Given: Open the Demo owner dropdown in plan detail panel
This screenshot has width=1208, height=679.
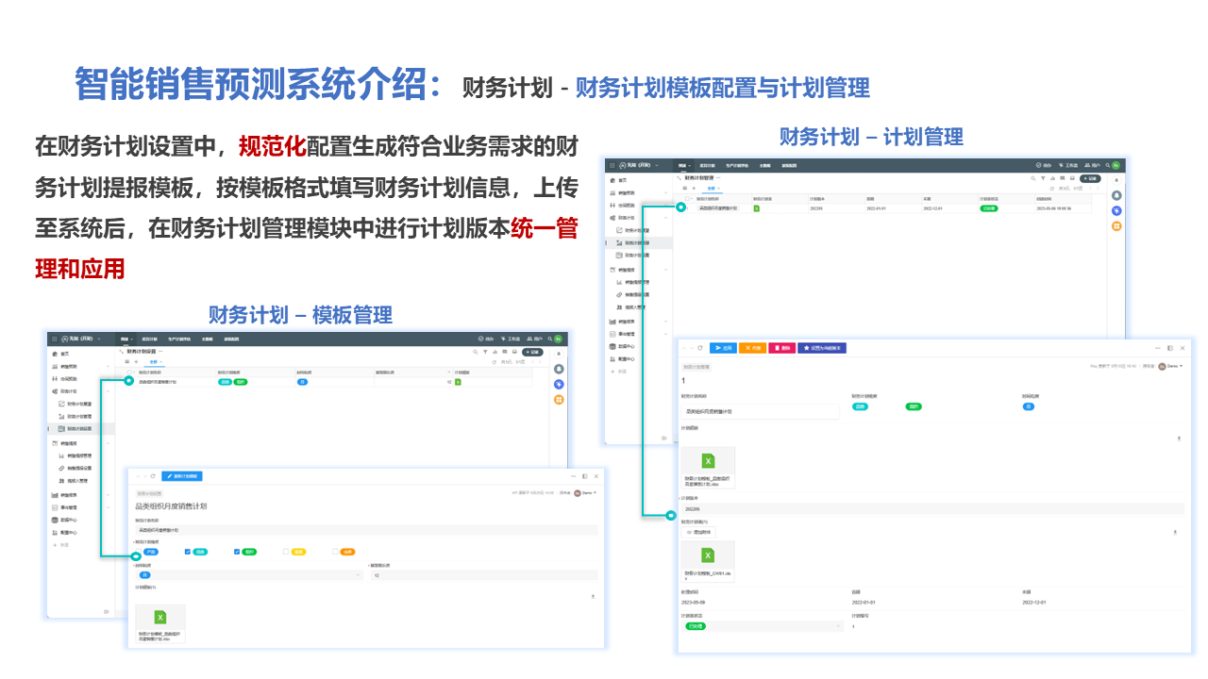Looking at the screenshot, I should tap(1170, 366).
